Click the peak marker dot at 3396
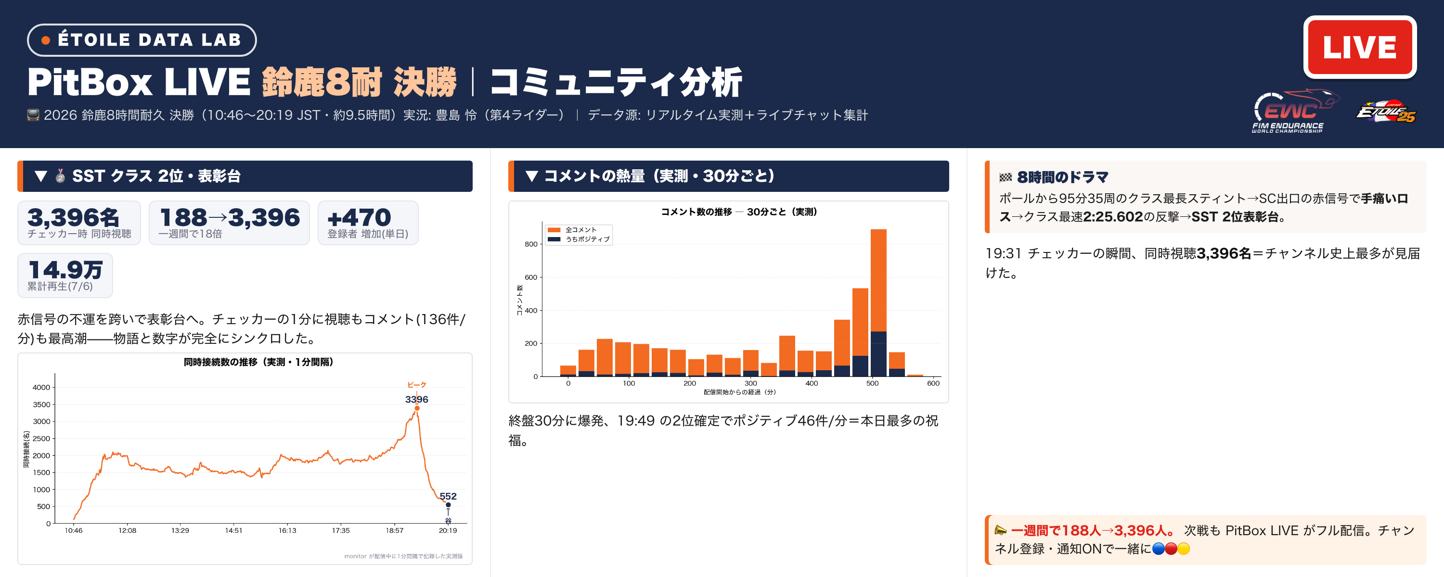Screen dimensions: 1444x577 (x=417, y=408)
